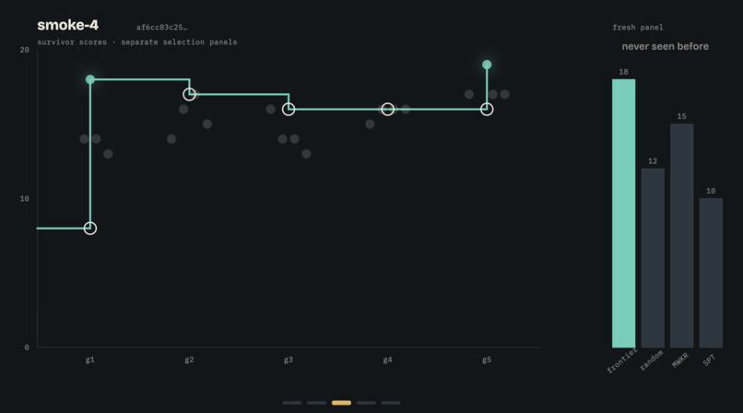743x413 pixels.
Task: Click the 'never seen before' heading
Action: pos(666,46)
